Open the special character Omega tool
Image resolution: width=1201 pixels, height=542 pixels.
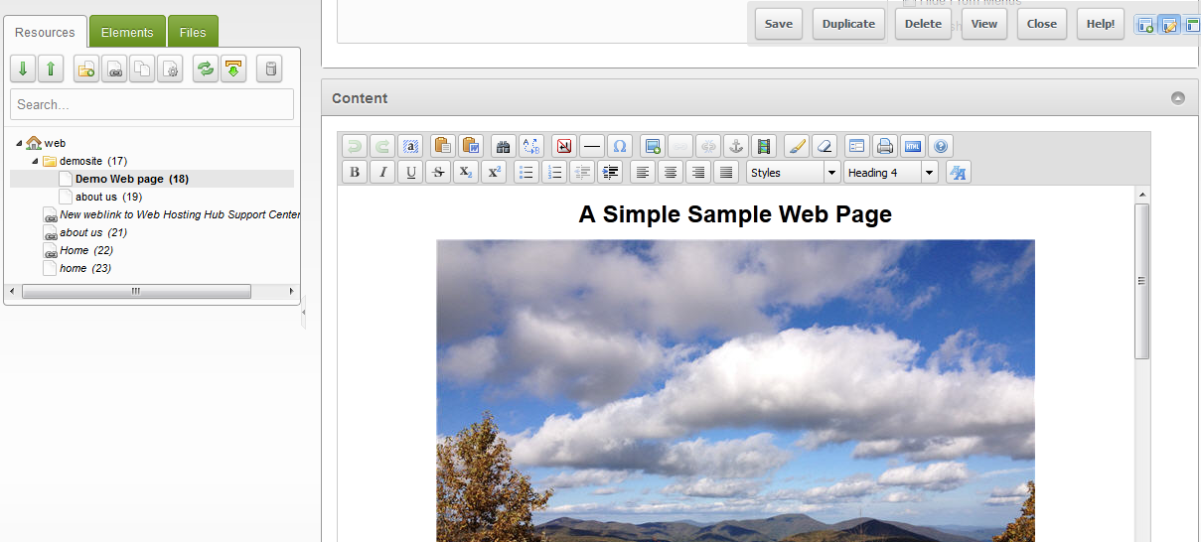pyautogui.click(x=620, y=147)
